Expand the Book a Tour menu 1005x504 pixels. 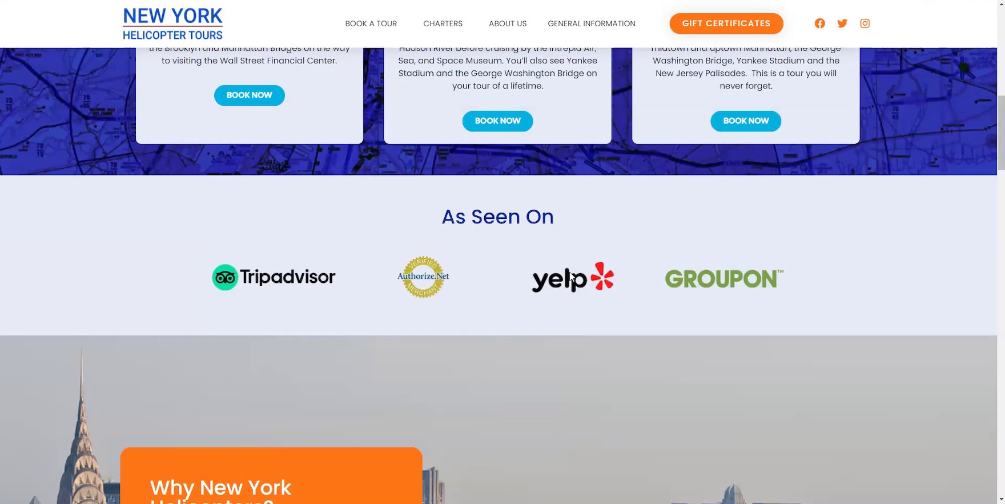point(371,23)
